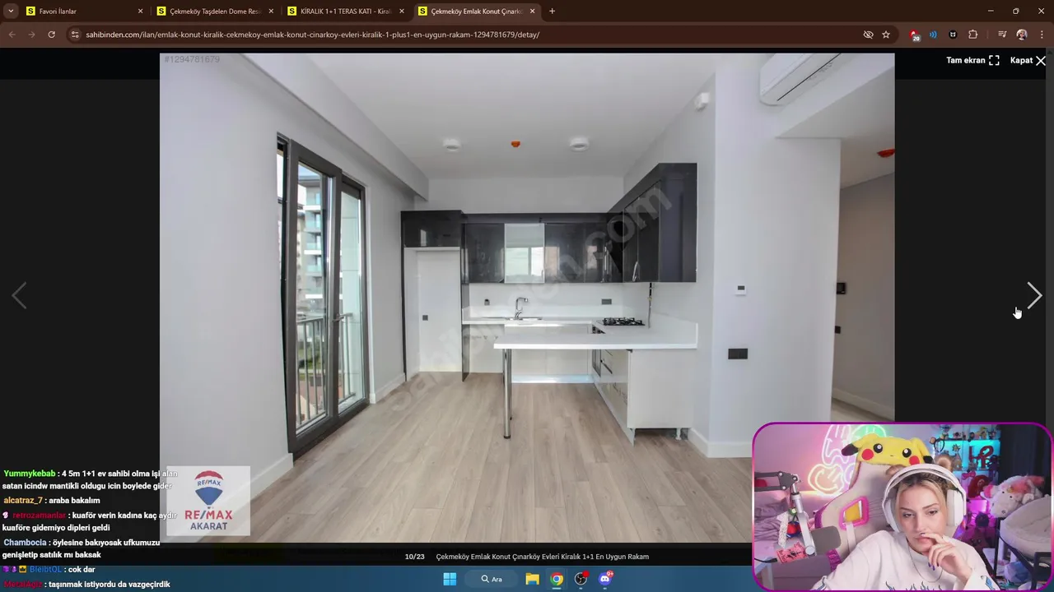Switch gallery to Tam ekran fullscreen mode
The width and height of the screenshot is (1054, 592).
click(972, 60)
